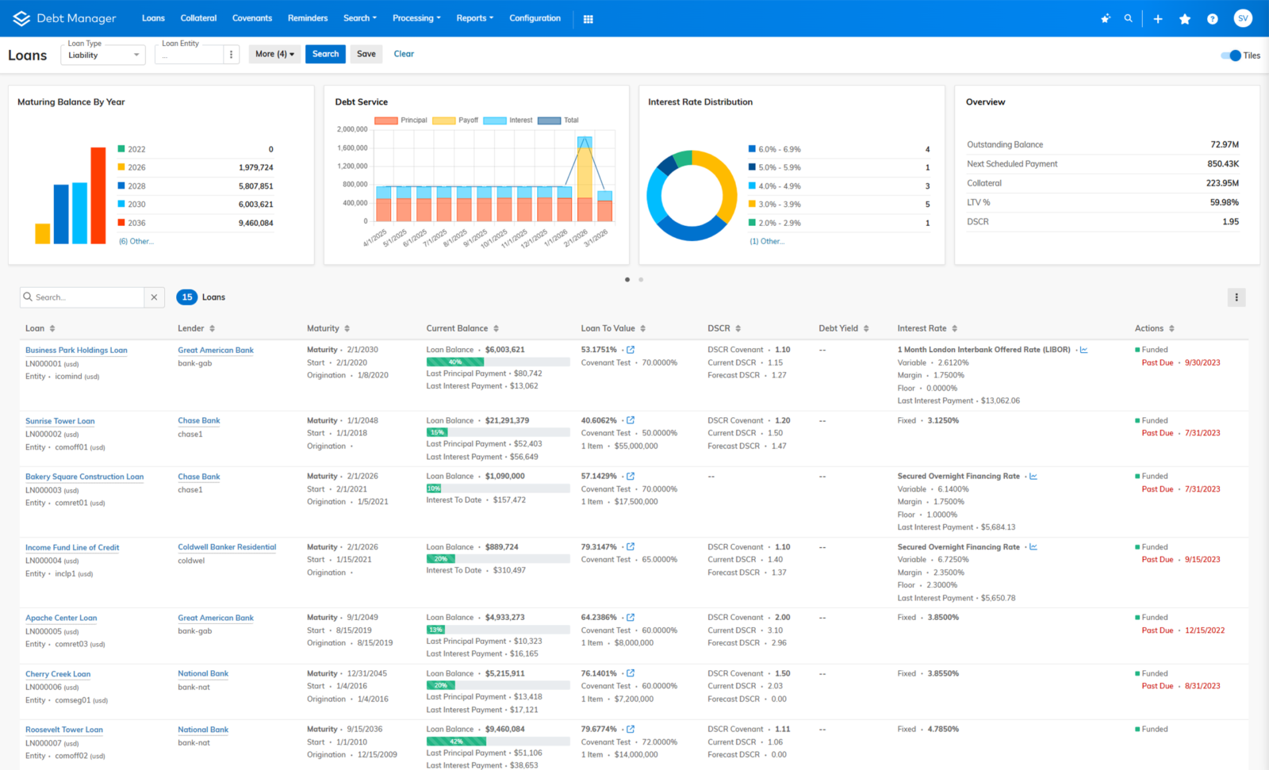
Task: Click the 2036 color swatch in Maturing Balance legend
Action: 121,223
